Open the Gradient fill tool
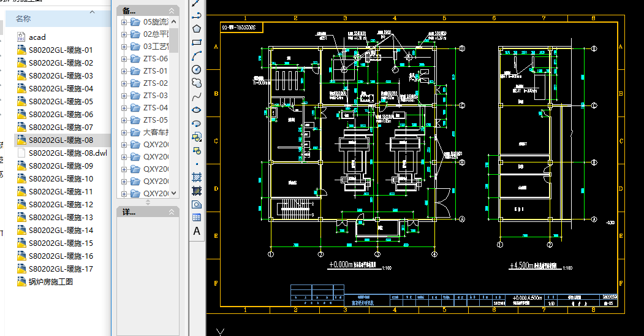This screenshot has width=644, height=336. (x=197, y=191)
